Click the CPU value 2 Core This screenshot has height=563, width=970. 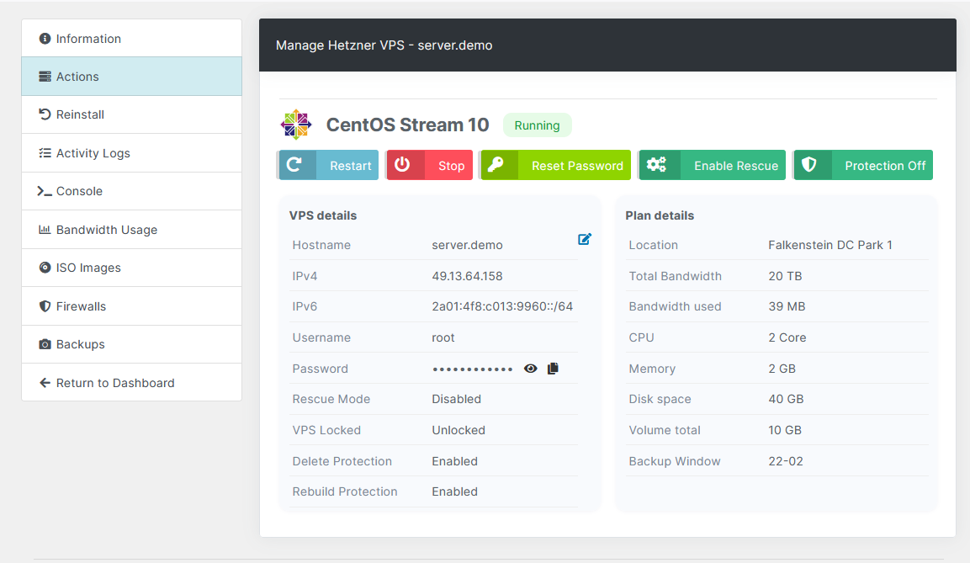[787, 337]
